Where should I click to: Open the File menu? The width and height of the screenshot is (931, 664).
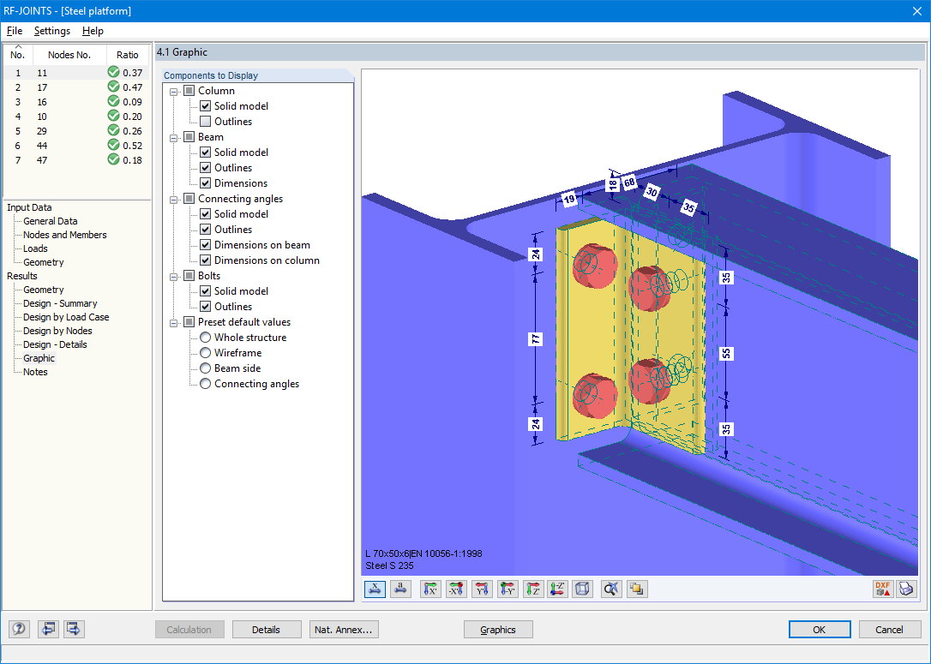[15, 31]
